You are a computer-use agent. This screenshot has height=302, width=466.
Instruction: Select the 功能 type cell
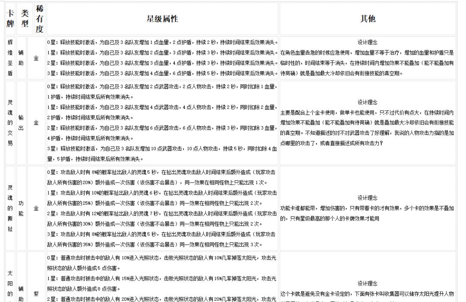click(x=22, y=208)
